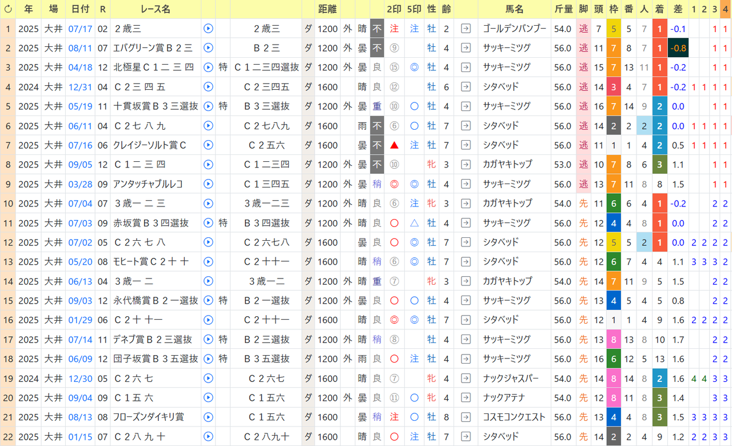Sort by the 脚 column header

[x=583, y=9]
